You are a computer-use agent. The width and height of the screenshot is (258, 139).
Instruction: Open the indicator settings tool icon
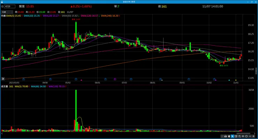pyautogui.click(x=240, y=136)
